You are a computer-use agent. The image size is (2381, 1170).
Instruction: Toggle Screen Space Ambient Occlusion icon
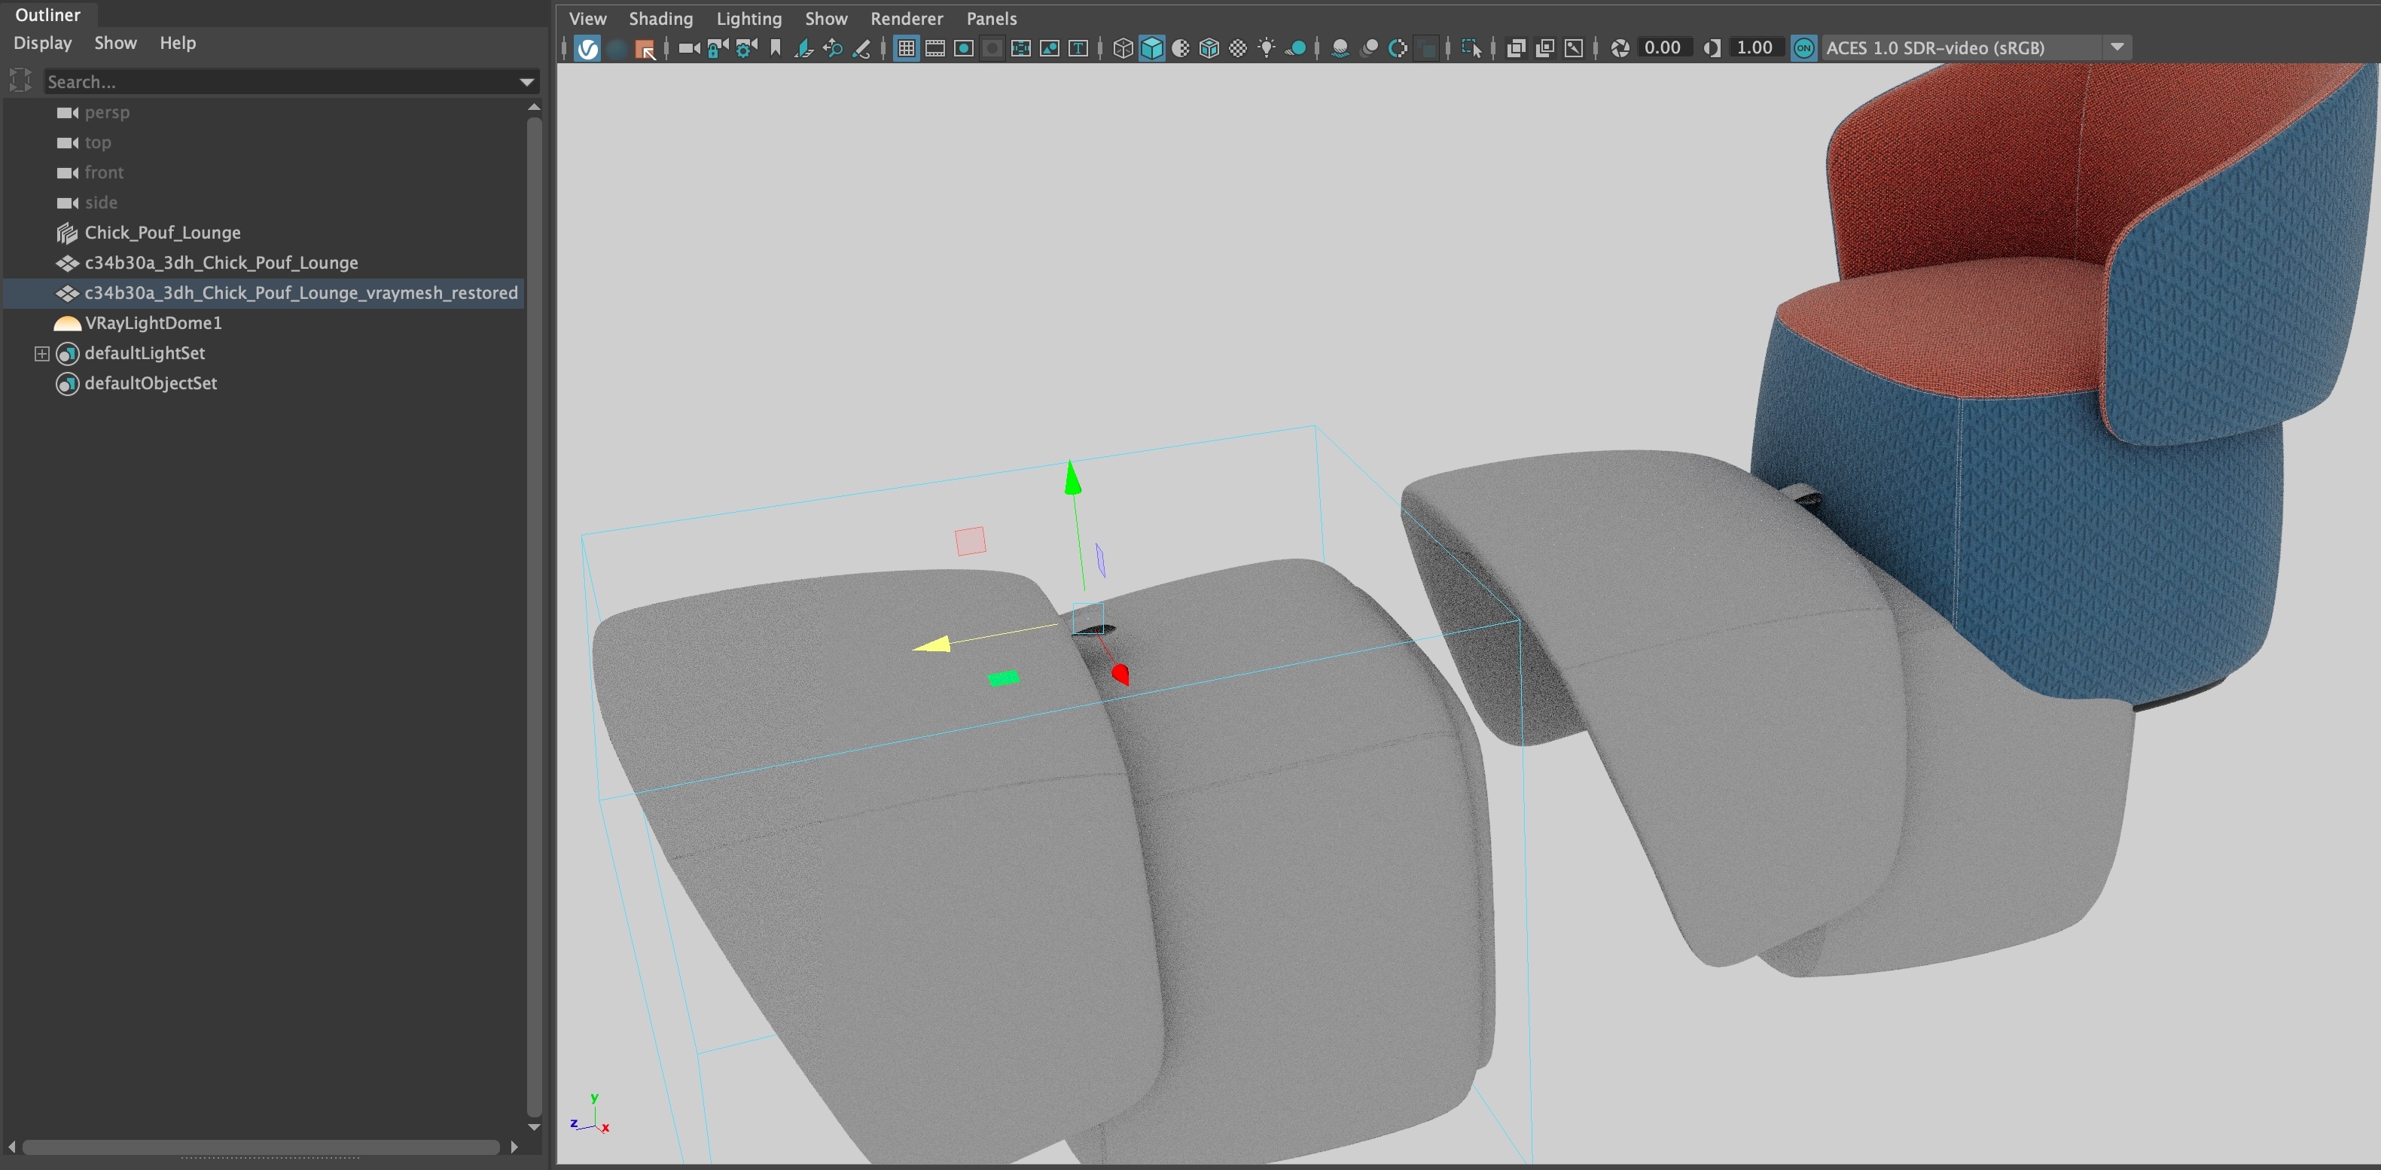point(1340,48)
